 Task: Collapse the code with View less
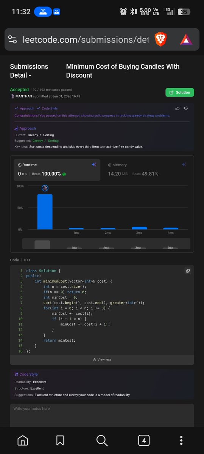tap(102, 359)
